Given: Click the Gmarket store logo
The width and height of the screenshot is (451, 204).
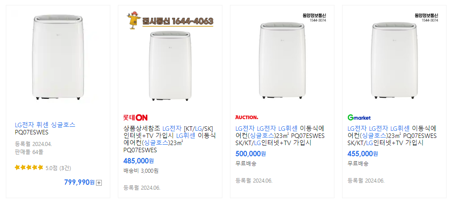Looking at the screenshot, I should 359,117.
